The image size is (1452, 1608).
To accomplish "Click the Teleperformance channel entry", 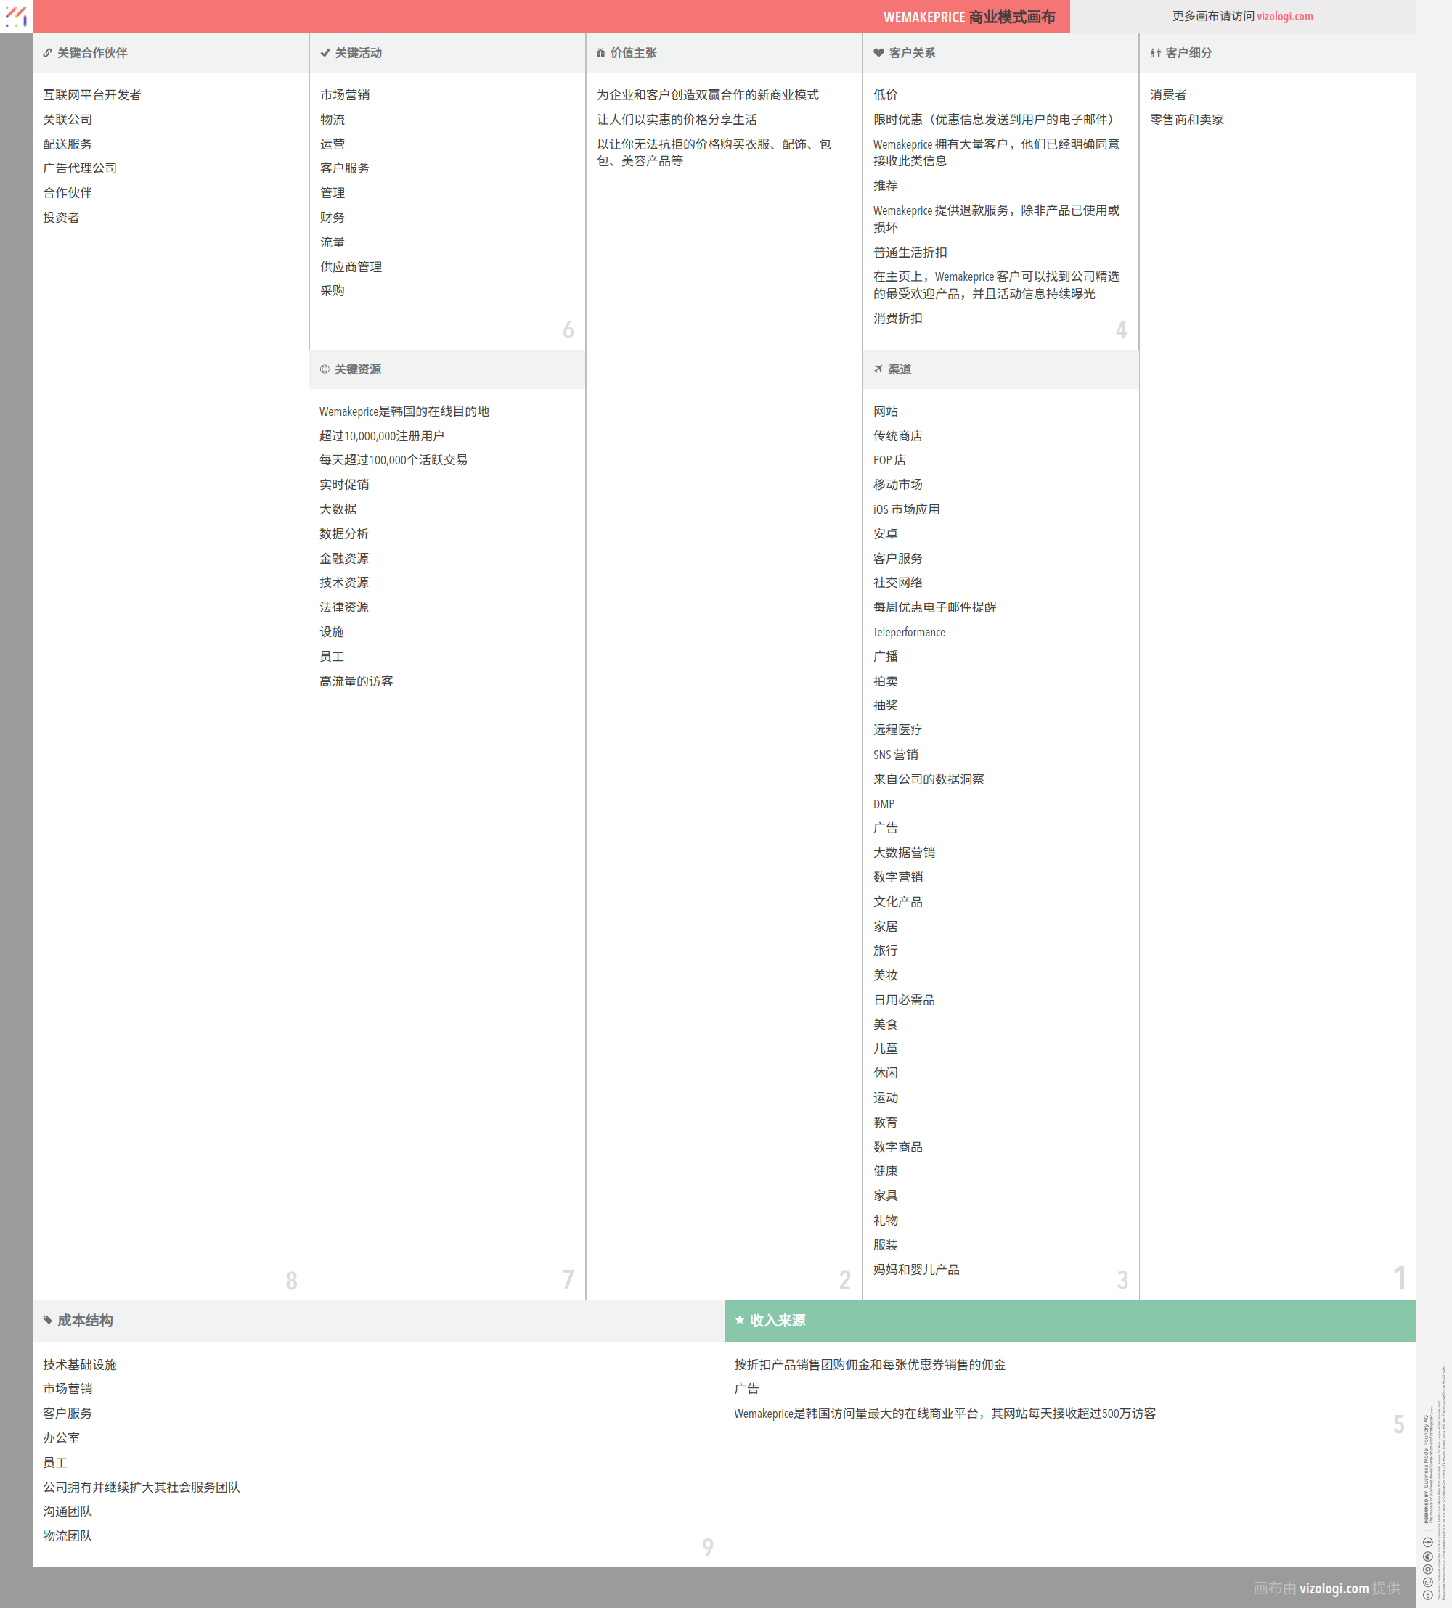I will 909,632.
